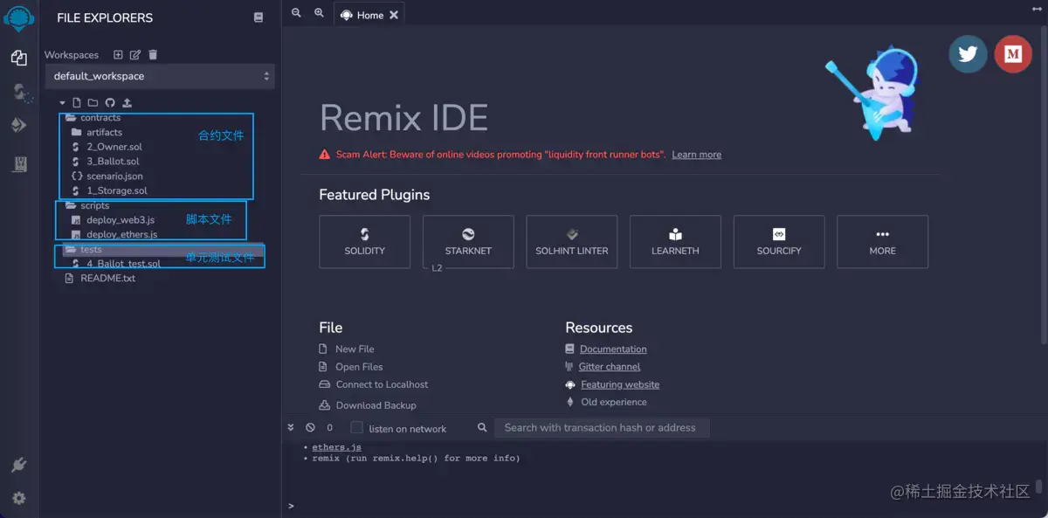Click the upload/load local file icon
The height and width of the screenshot is (518, 1048).
click(127, 103)
